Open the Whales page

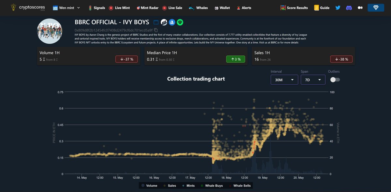tap(198, 8)
